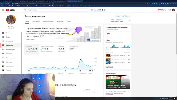Click the taskbar clock
This screenshot has width=177, height=100.
pos(171,99)
